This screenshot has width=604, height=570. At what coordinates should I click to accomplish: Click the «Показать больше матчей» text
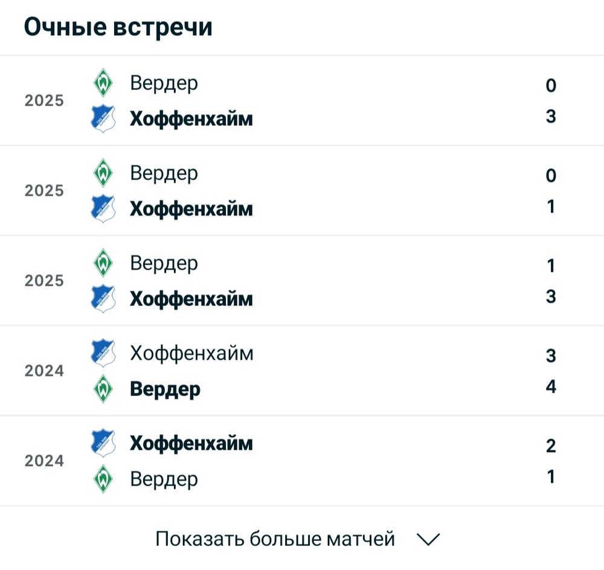(275, 539)
